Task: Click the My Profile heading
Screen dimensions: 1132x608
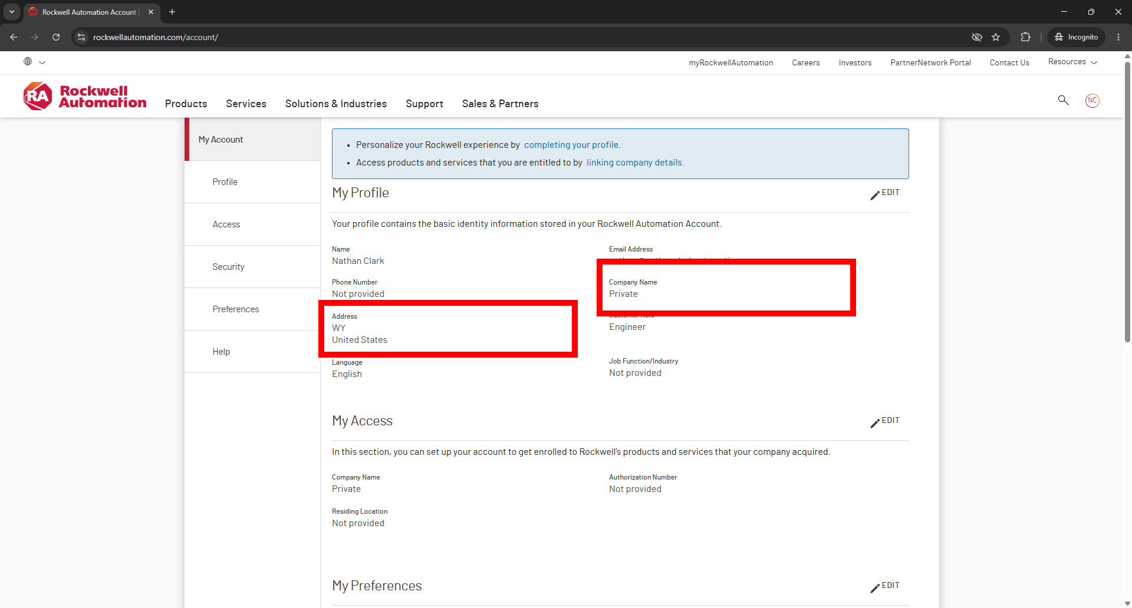Action: click(360, 193)
